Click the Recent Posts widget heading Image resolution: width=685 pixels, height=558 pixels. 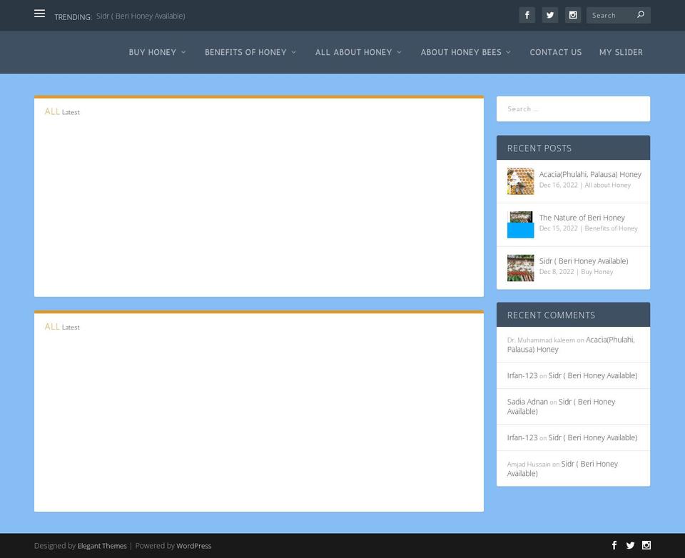pos(539,148)
